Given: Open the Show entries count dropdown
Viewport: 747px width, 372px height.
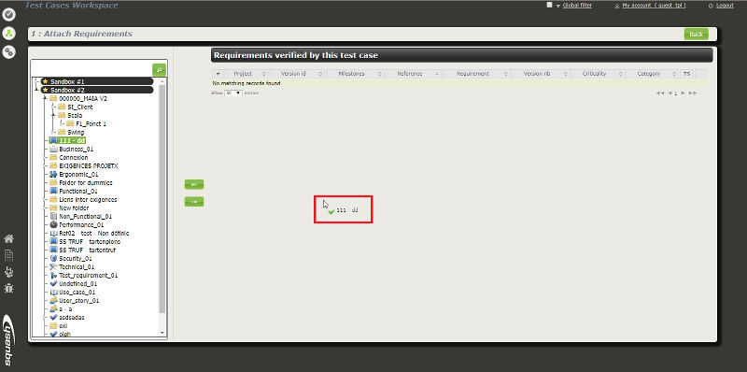Looking at the screenshot, I should coord(233,93).
